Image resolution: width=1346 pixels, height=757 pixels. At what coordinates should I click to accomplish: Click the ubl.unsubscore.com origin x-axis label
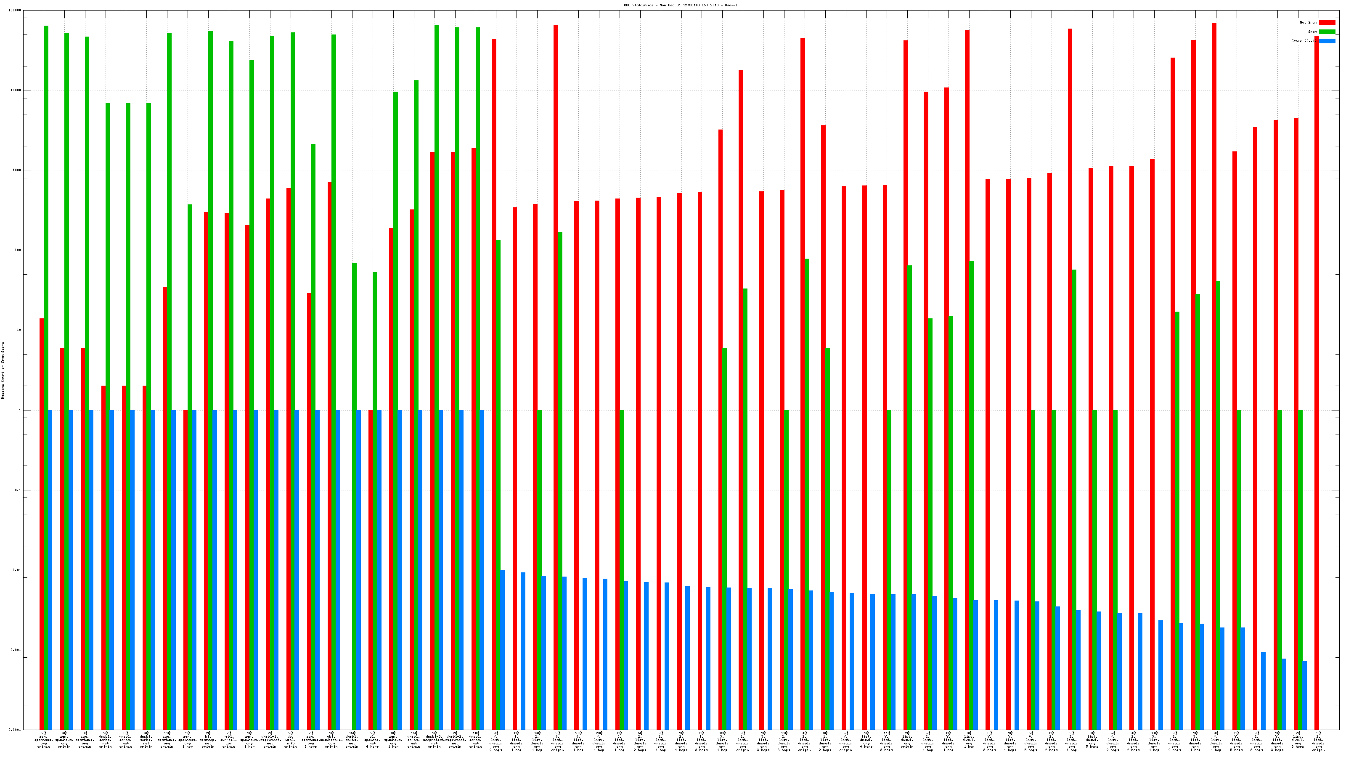point(331,740)
